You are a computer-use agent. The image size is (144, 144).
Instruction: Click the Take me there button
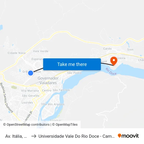click(x=72, y=64)
